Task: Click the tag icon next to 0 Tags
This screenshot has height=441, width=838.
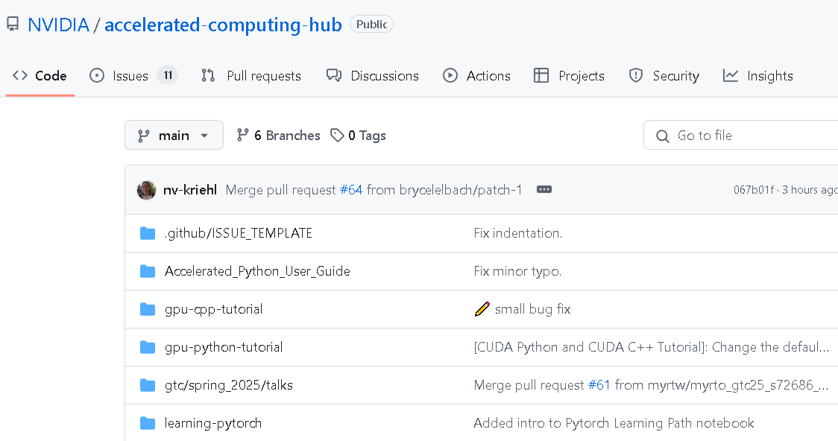Action: click(338, 136)
